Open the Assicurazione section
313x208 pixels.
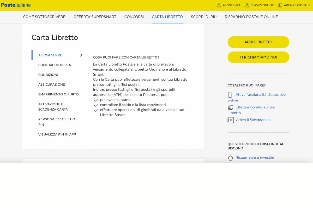click(52, 84)
